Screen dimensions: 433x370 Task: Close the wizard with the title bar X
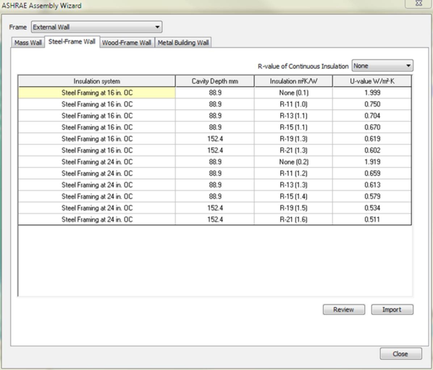point(419,4)
